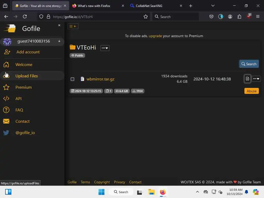The width and height of the screenshot is (264, 198).
Task: Click the envelope icon beside Contact
Action: [6, 121]
